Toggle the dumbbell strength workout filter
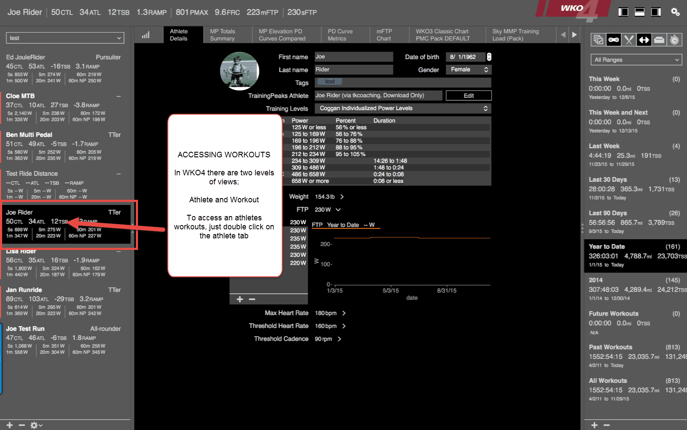This screenshot has width=687, height=430. pyautogui.click(x=644, y=40)
